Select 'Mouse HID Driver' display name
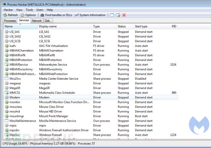 51,111
